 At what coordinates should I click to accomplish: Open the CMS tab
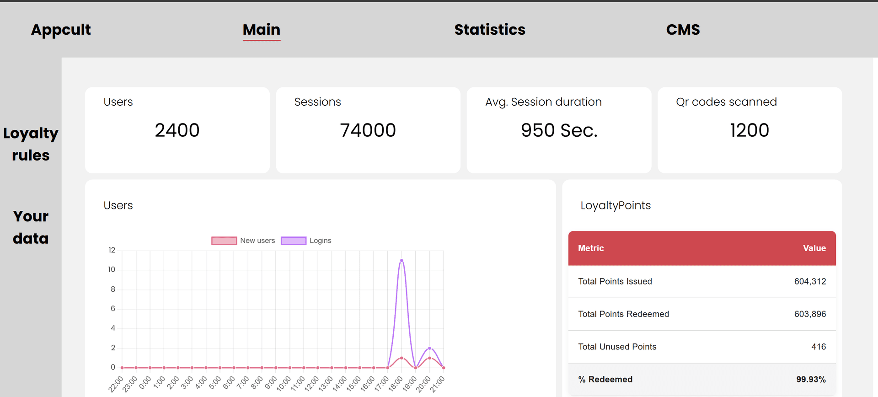683,30
